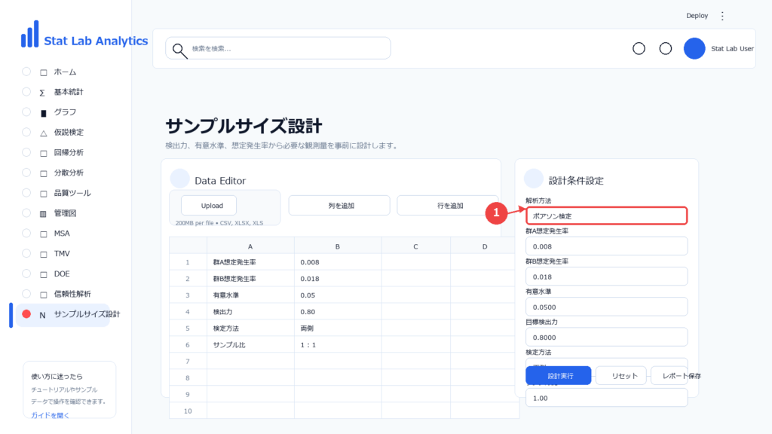Click the 分散分析 sidebar icon
772x434 pixels.
[x=43, y=173]
